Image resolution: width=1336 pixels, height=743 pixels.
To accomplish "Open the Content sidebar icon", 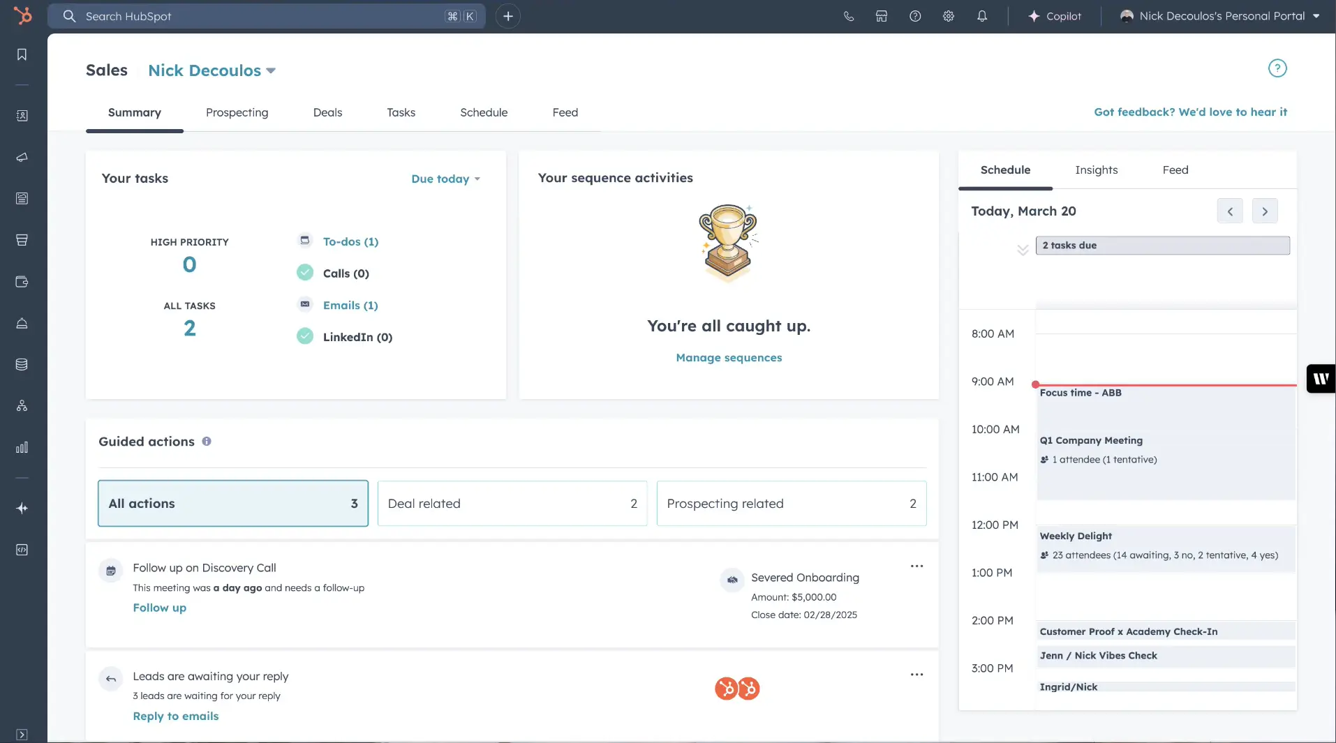I will (22, 199).
